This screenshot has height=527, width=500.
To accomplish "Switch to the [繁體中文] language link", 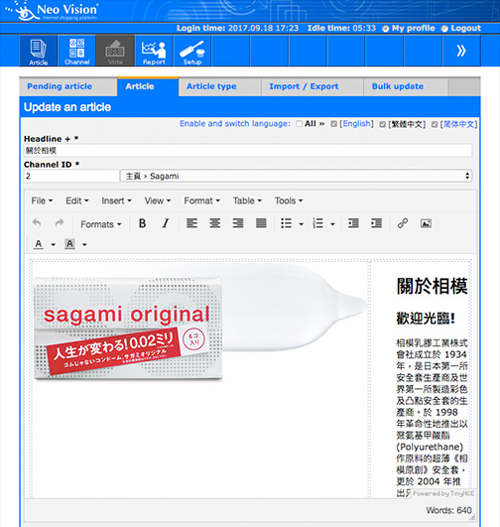I will [407, 124].
